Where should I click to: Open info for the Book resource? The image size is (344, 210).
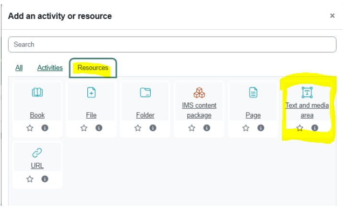point(45,128)
